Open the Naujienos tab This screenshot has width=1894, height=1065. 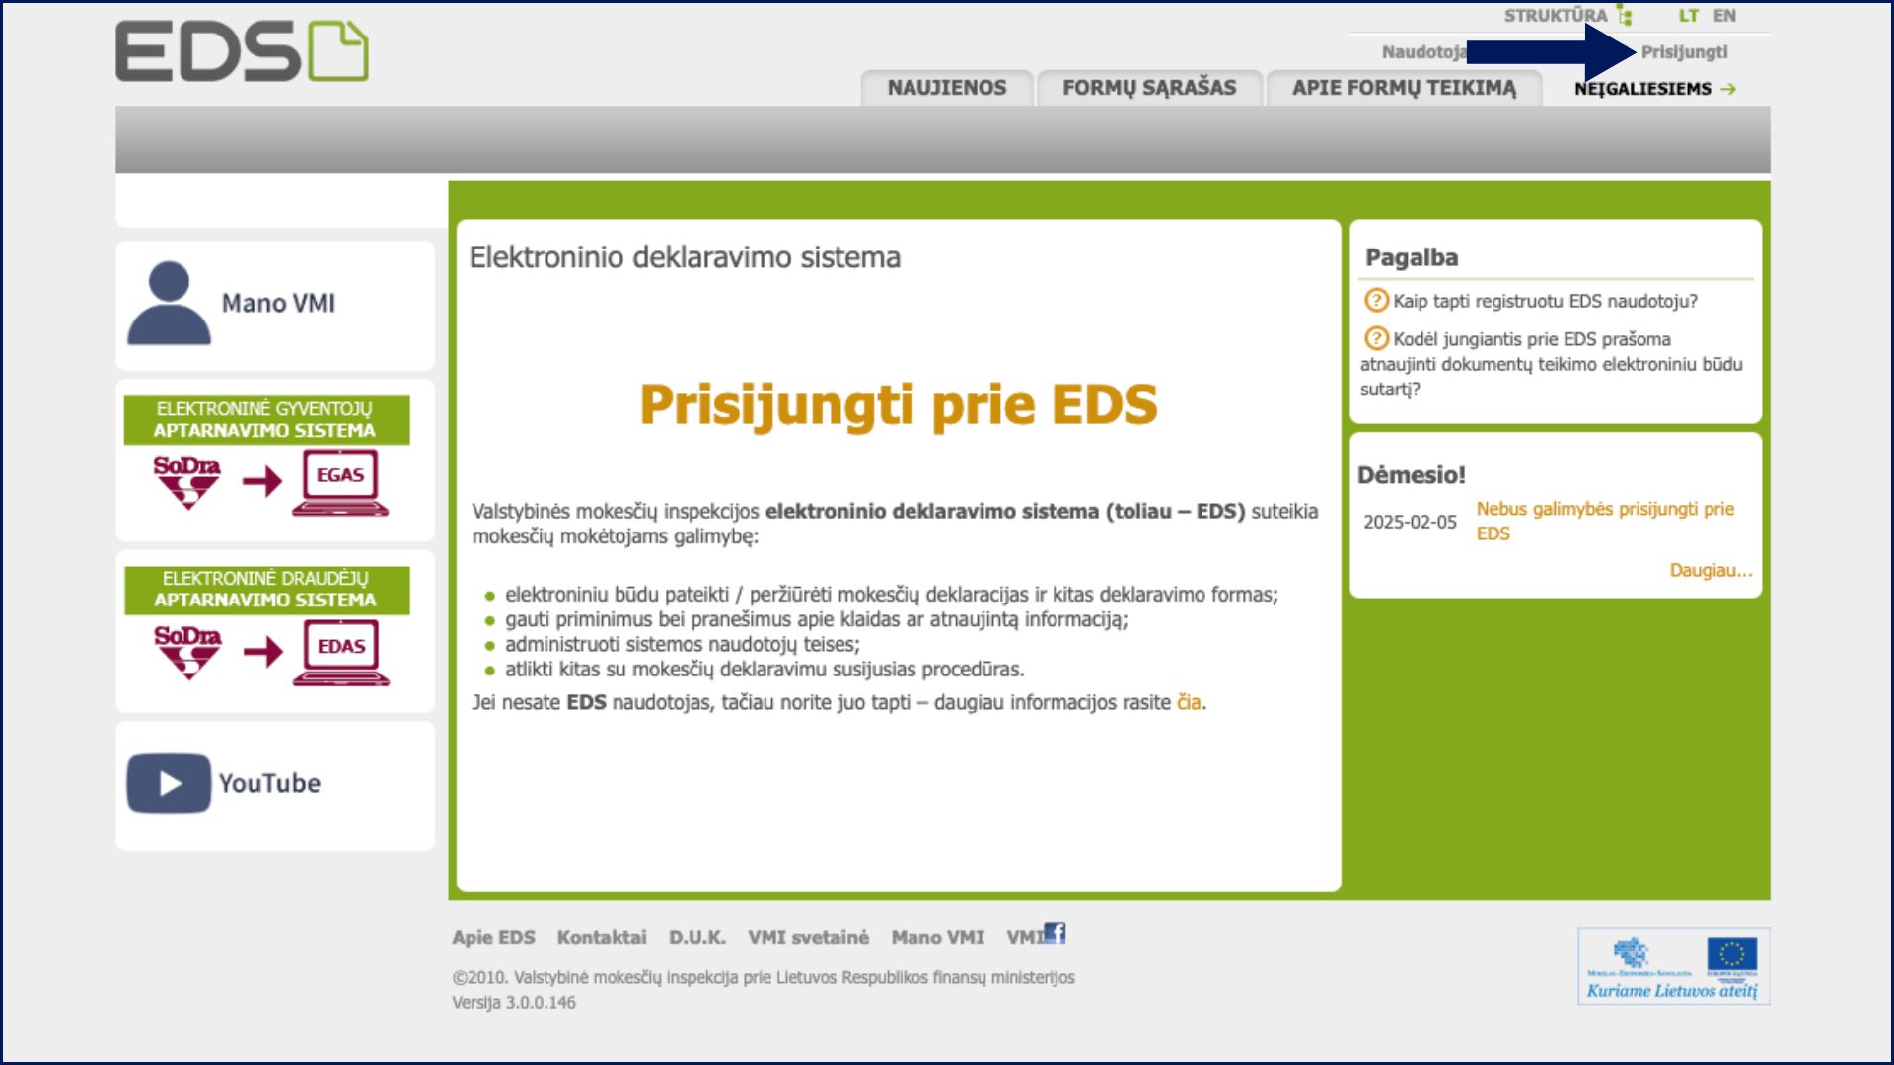tap(946, 88)
